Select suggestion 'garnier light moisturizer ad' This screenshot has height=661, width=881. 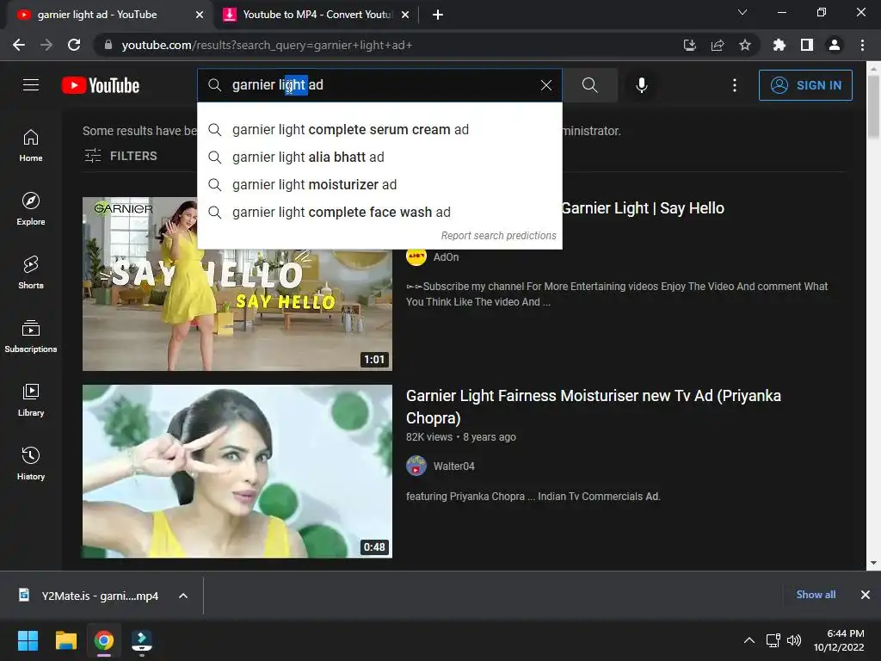coord(379,184)
